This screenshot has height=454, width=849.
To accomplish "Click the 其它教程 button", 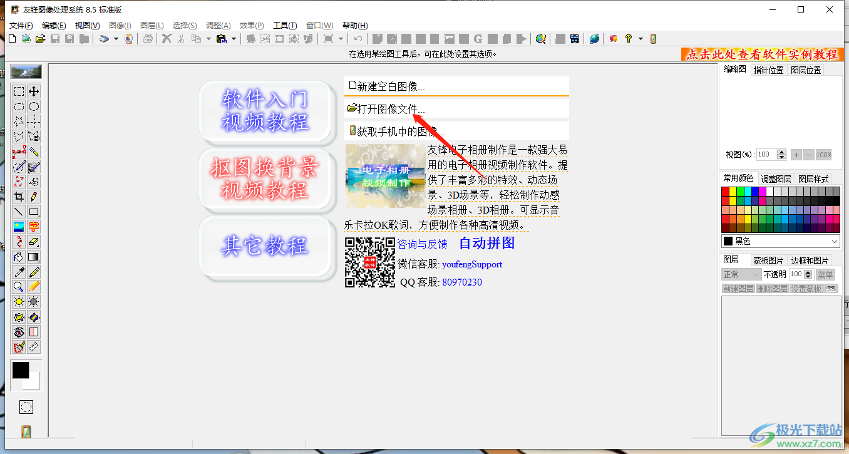I will click(265, 246).
